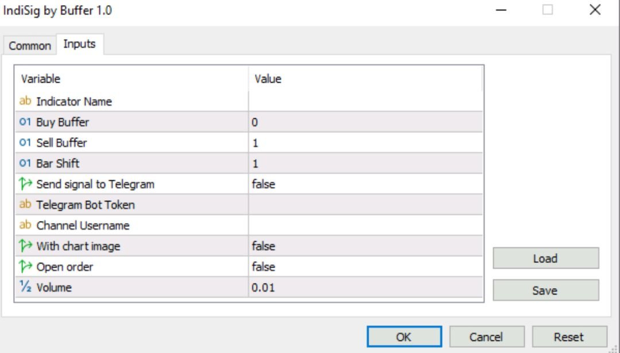Image resolution: width=620 pixels, height=353 pixels.
Task: Click the Load button
Action: (545, 258)
